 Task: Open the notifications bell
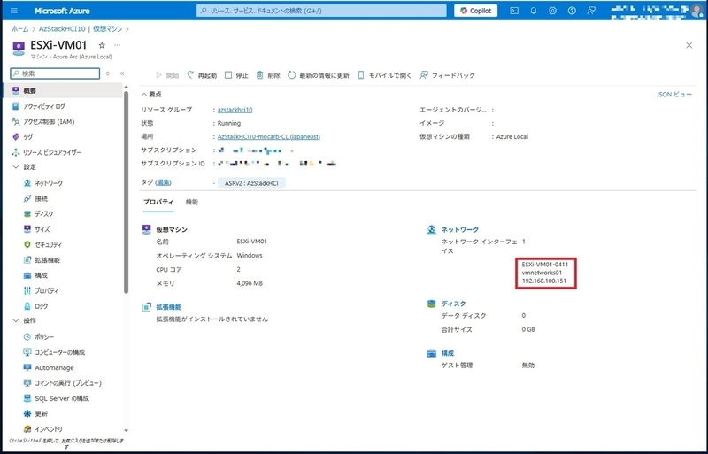(534, 11)
